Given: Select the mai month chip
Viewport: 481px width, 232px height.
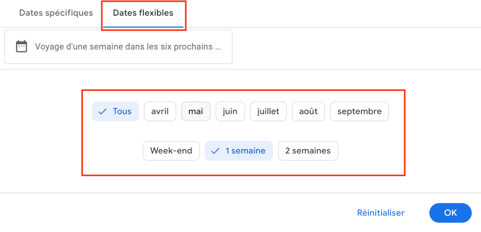Looking at the screenshot, I should 196,111.
